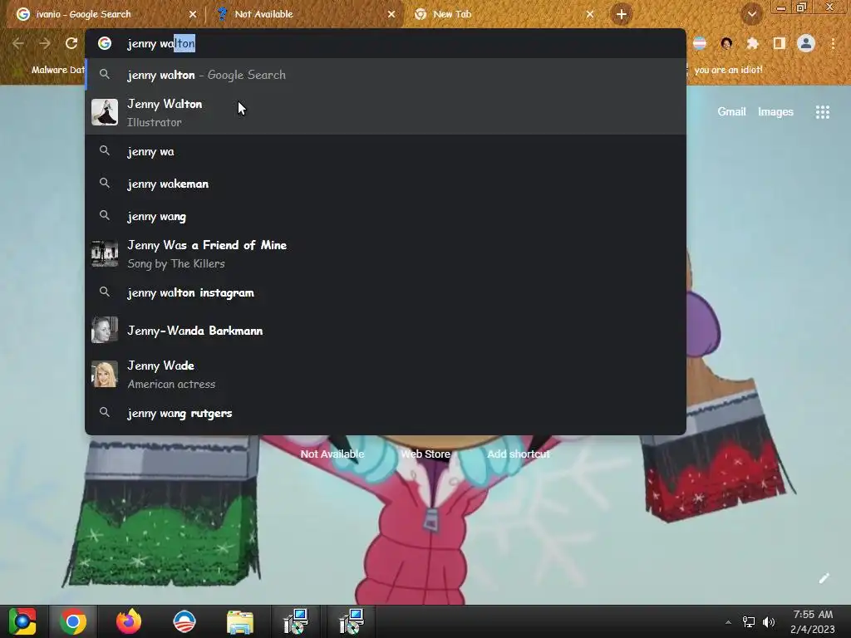Open the Not Available shortcut

(x=332, y=454)
